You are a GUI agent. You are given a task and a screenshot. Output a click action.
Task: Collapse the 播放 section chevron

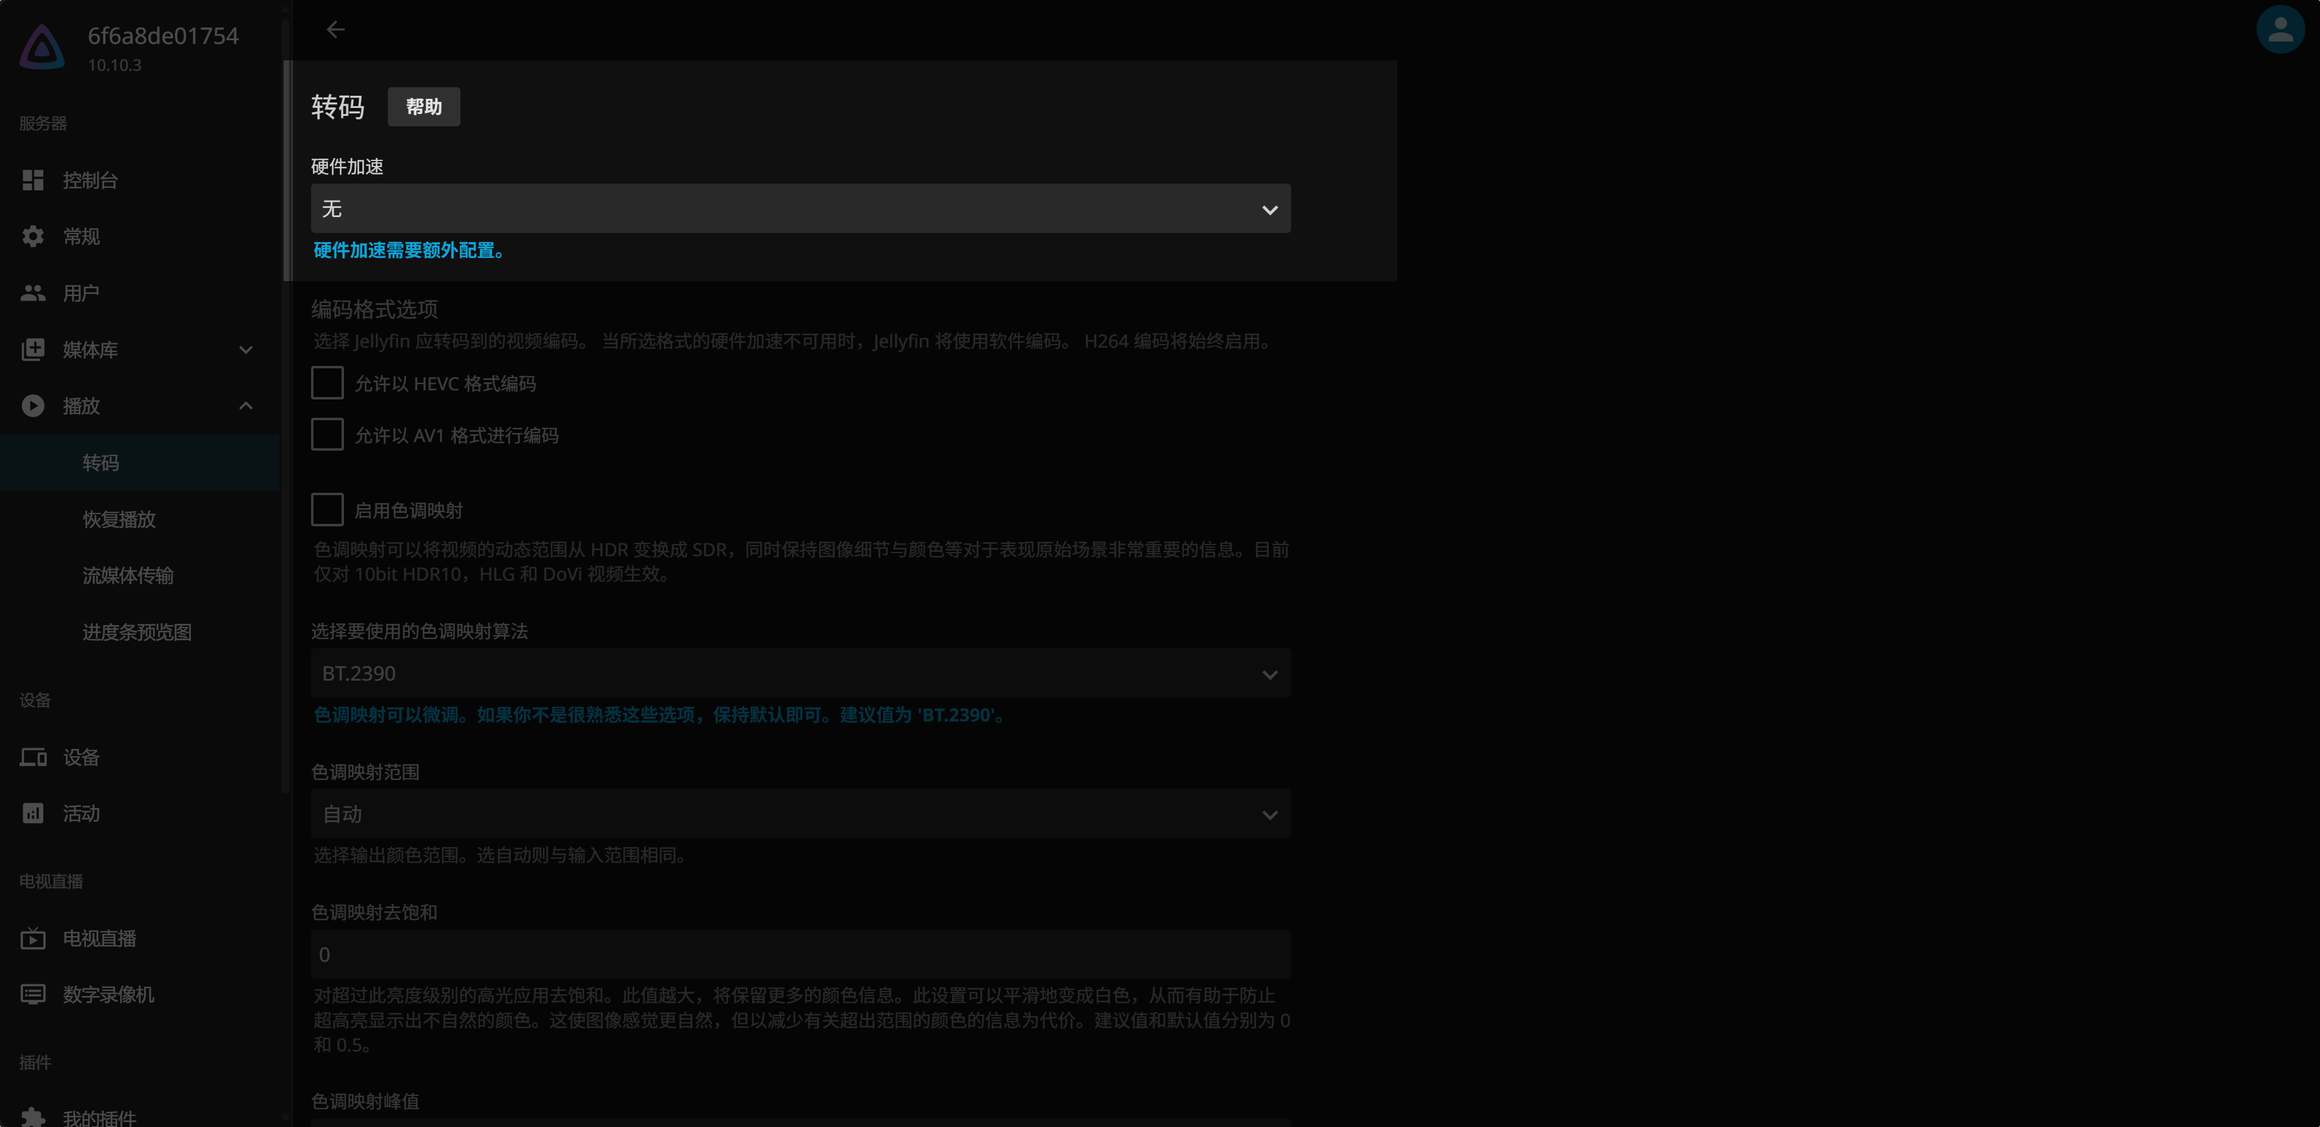(x=246, y=406)
